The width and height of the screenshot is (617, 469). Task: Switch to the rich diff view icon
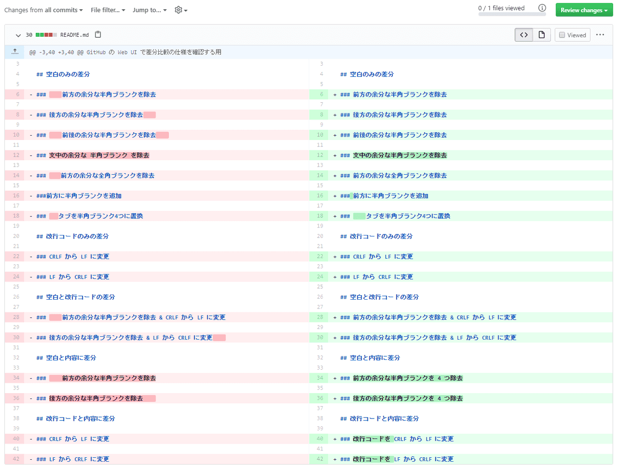click(x=542, y=35)
